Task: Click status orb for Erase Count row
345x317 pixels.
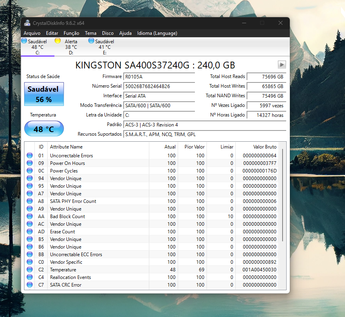Action: 30,231
